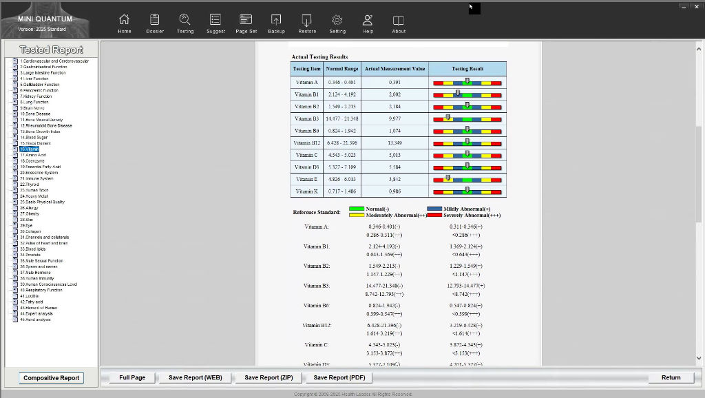Image resolution: width=705 pixels, height=398 pixels.
Task: Click the Testing Item column header
Action: pos(306,69)
